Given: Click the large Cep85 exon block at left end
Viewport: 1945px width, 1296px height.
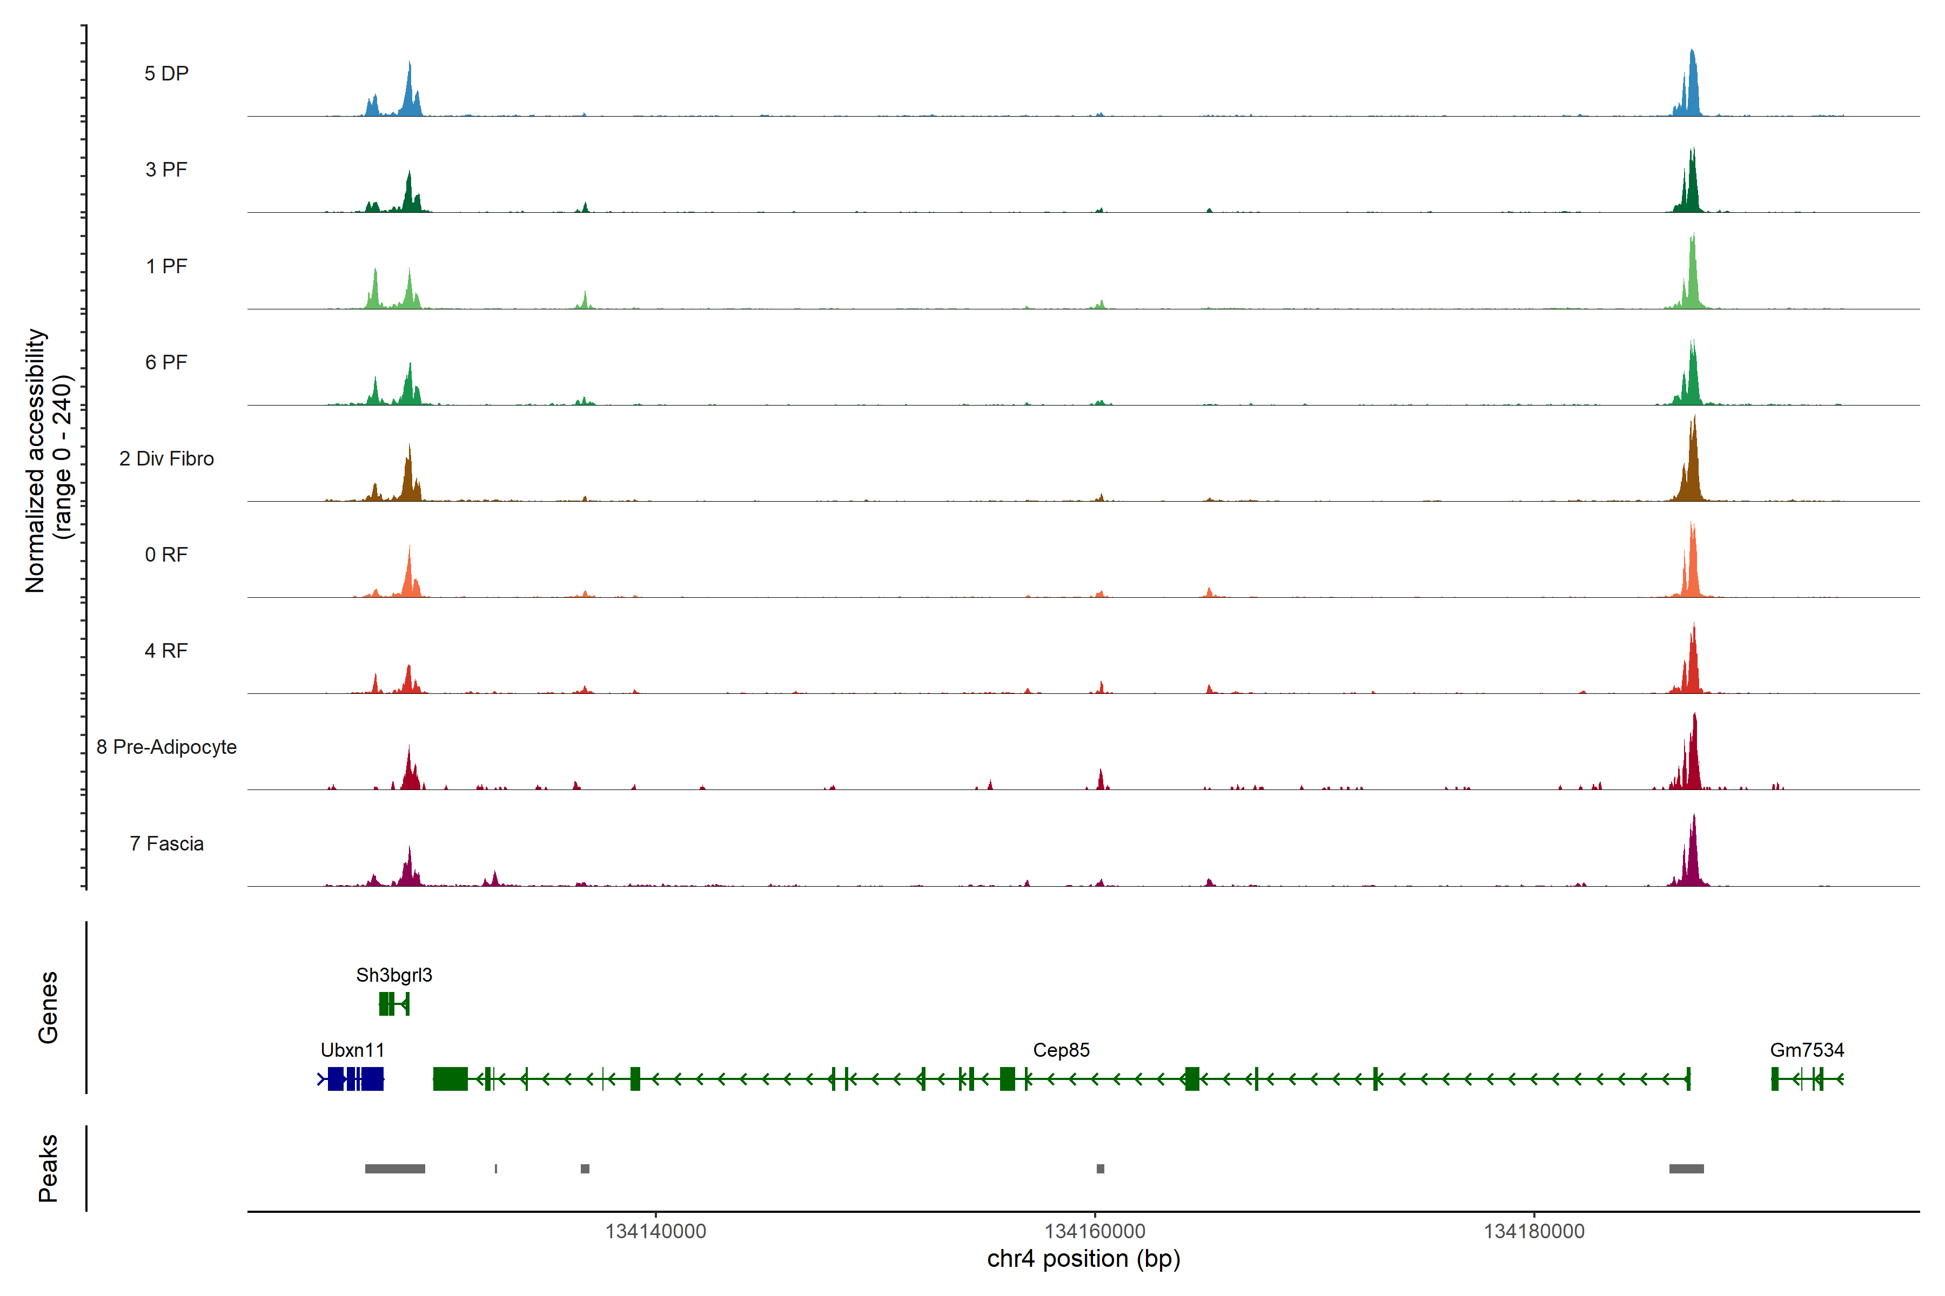Looking at the screenshot, I should tap(450, 1078).
